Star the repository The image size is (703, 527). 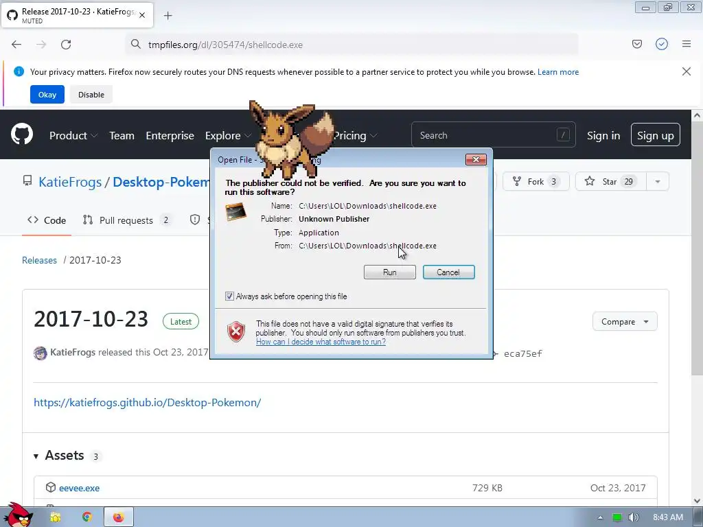[x=610, y=181]
